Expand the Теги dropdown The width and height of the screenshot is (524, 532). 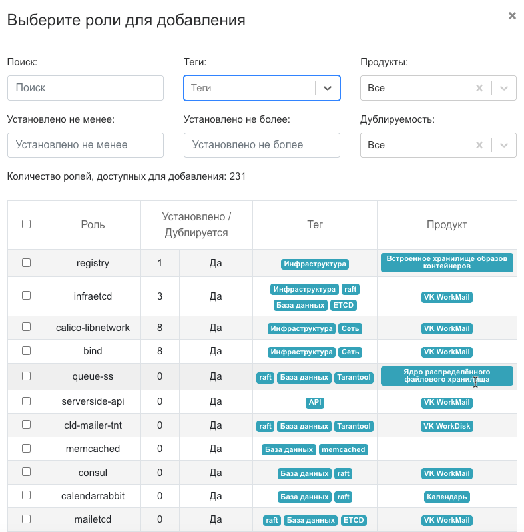(x=327, y=88)
